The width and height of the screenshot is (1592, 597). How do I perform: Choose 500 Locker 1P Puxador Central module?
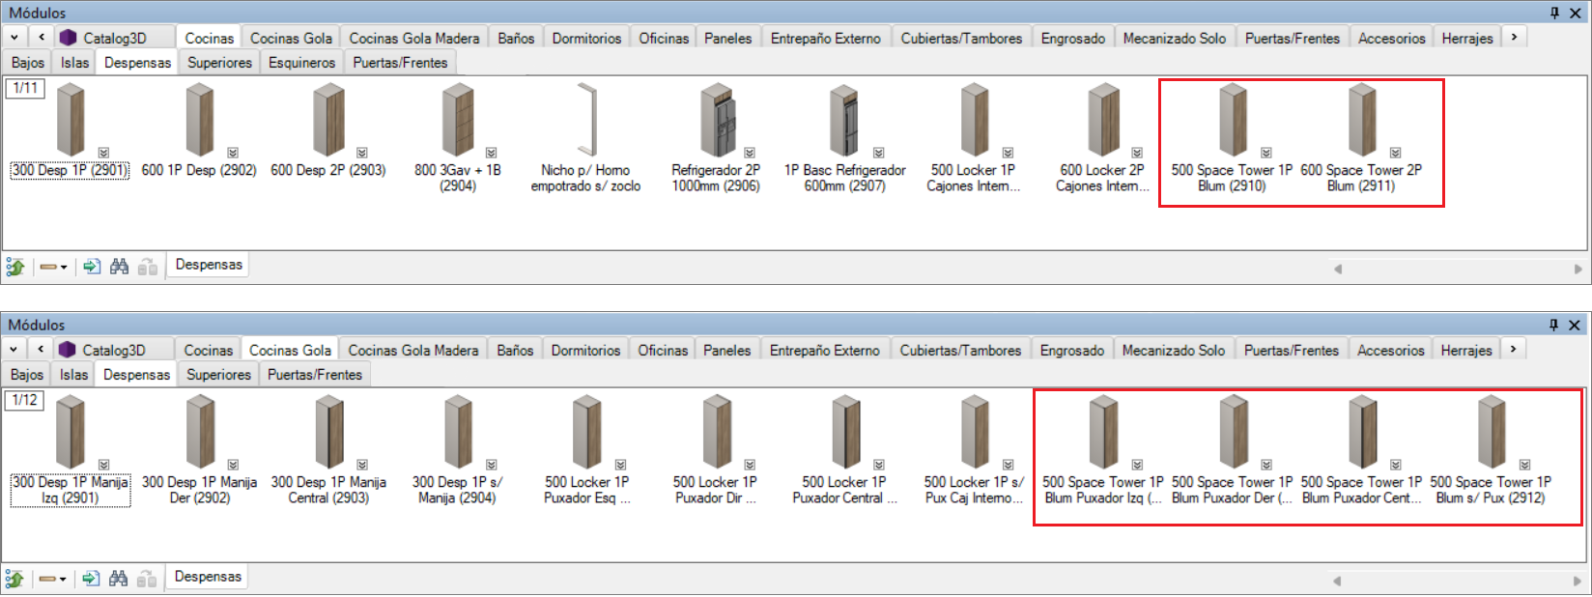click(x=845, y=432)
